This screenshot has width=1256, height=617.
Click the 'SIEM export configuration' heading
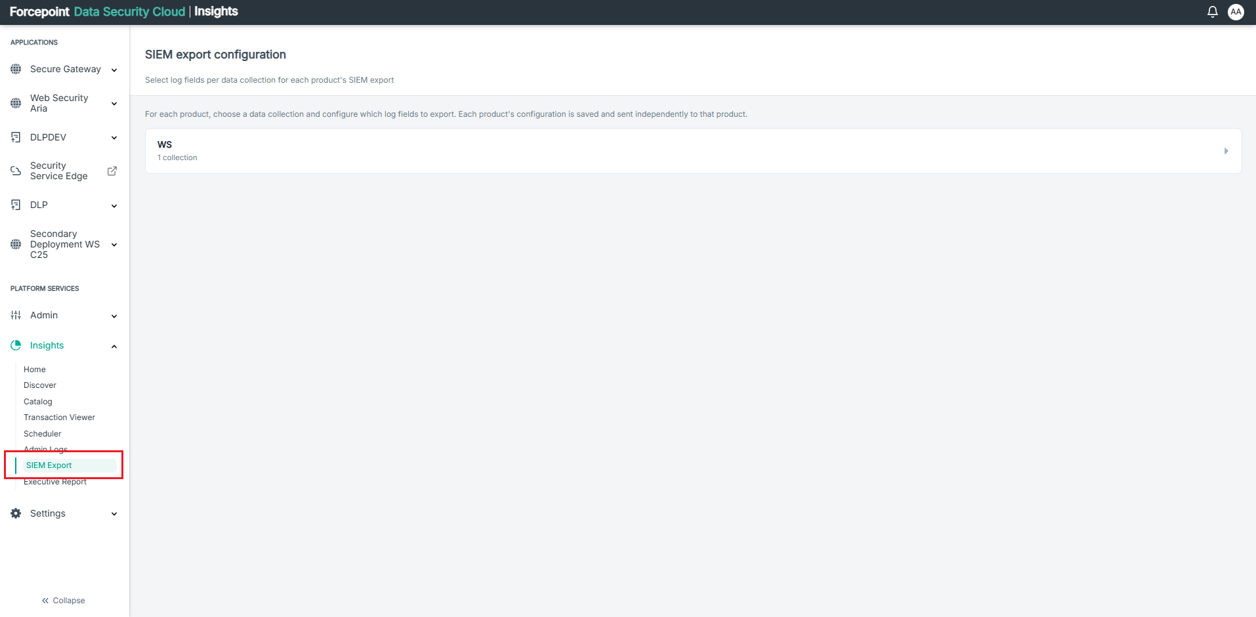pos(215,54)
